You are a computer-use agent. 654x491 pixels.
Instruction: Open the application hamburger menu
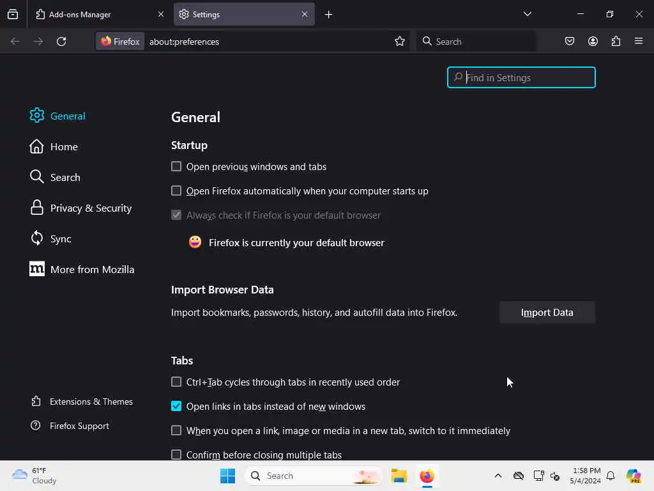click(x=639, y=41)
